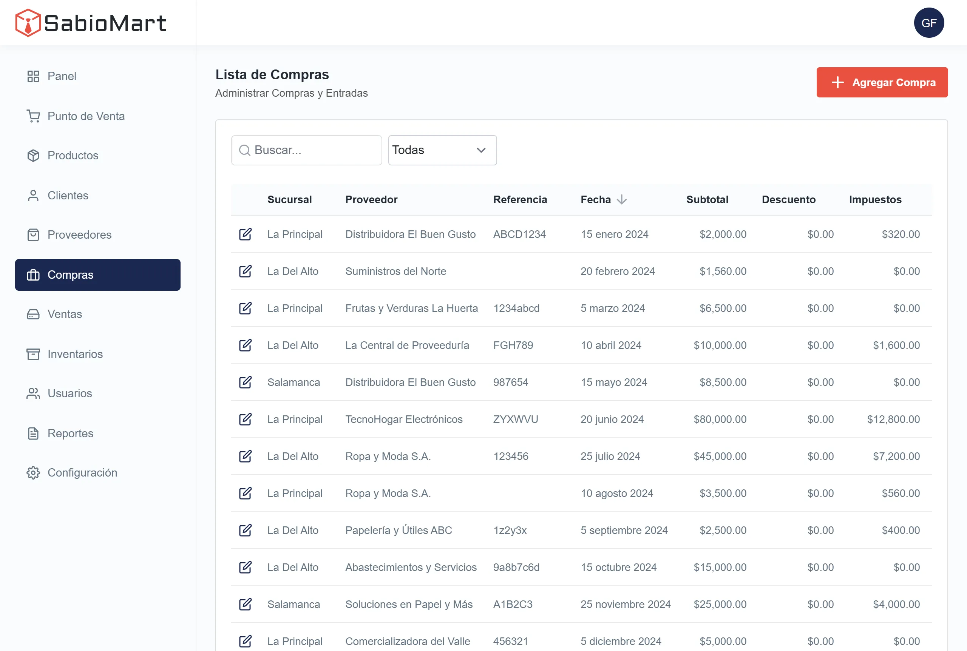The image size is (967, 651).
Task: Sort by Subtotal column header
Action: pos(707,200)
